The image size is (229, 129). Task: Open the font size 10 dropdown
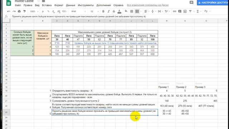point(94,11)
